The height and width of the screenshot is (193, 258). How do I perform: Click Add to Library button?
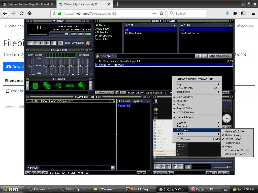(104, 92)
